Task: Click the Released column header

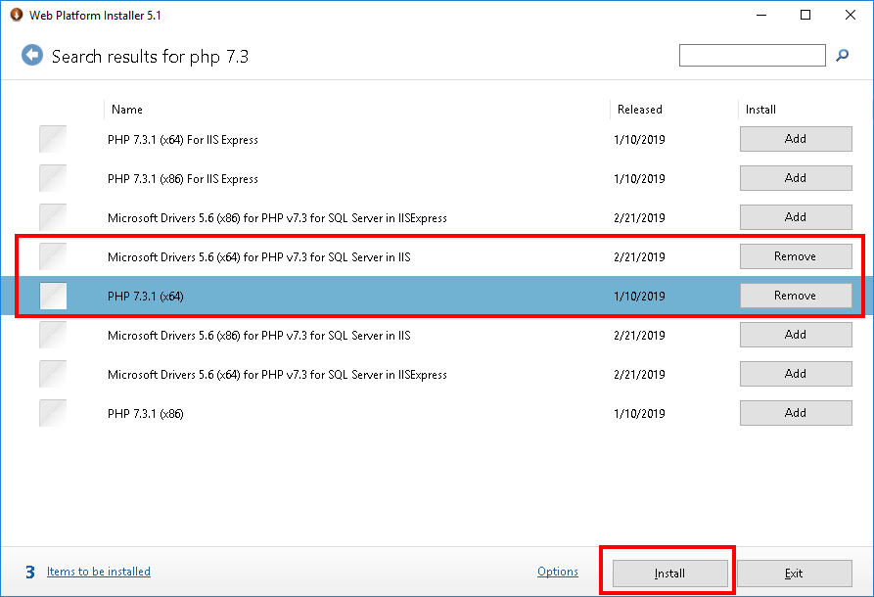Action: pyautogui.click(x=640, y=110)
